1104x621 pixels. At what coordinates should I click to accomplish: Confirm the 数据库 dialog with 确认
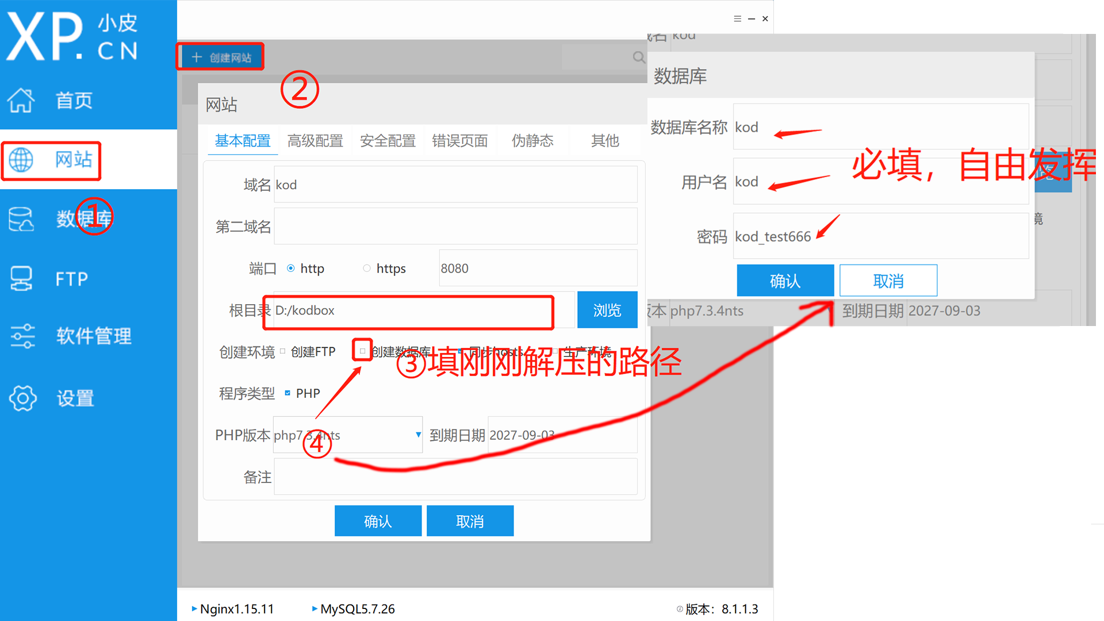coord(785,281)
